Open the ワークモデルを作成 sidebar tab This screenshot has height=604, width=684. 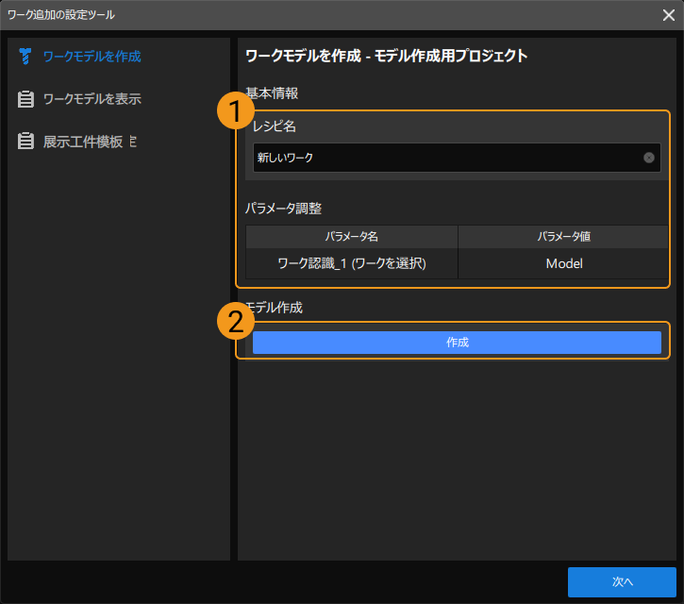(92, 57)
